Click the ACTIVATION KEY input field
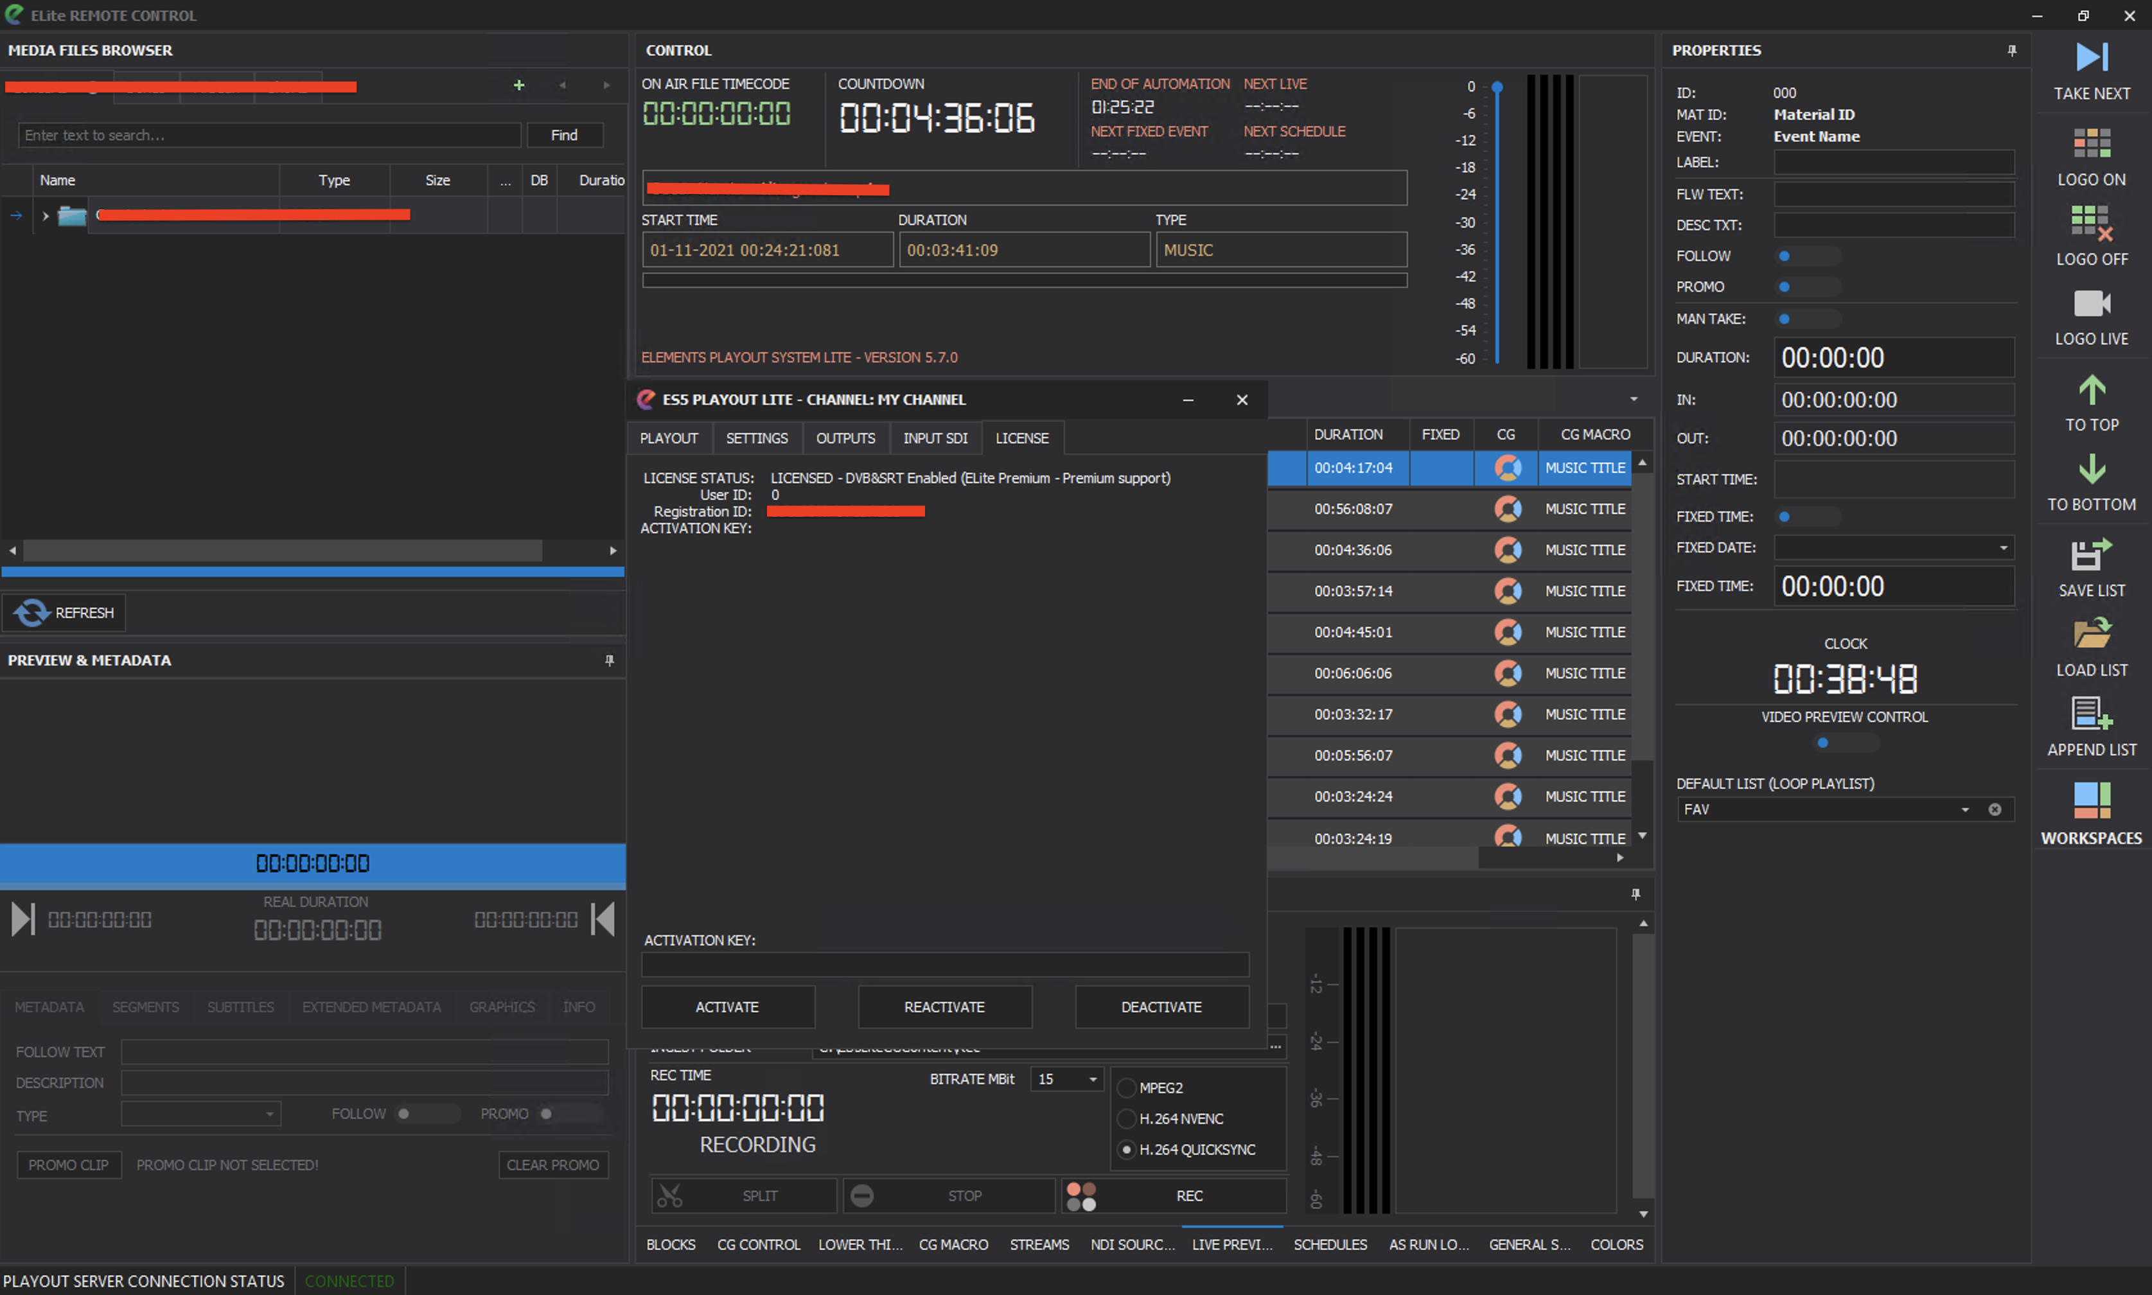This screenshot has width=2152, height=1295. coord(945,964)
